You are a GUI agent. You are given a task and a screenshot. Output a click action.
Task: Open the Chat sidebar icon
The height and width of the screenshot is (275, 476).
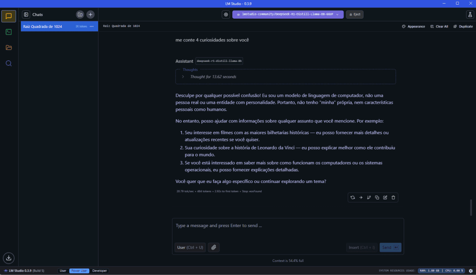click(8, 16)
